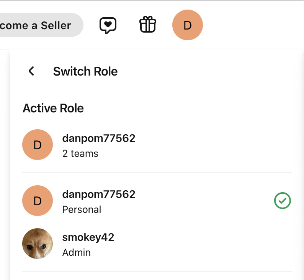Click the Admin label under smokey42
The height and width of the screenshot is (280, 304).
point(76,252)
